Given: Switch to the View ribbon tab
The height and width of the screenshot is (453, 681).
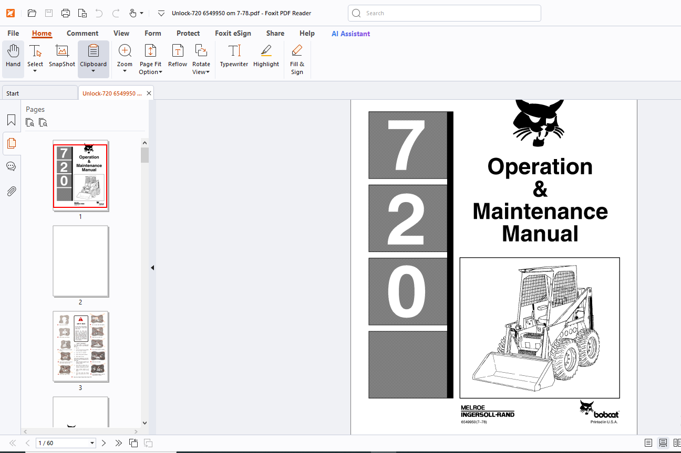Looking at the screenshot, I should (x=121, y=33).
